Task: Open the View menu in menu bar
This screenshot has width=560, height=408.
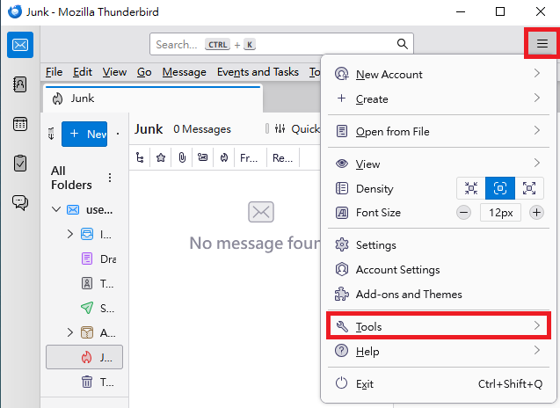Action: click(114, 72)
